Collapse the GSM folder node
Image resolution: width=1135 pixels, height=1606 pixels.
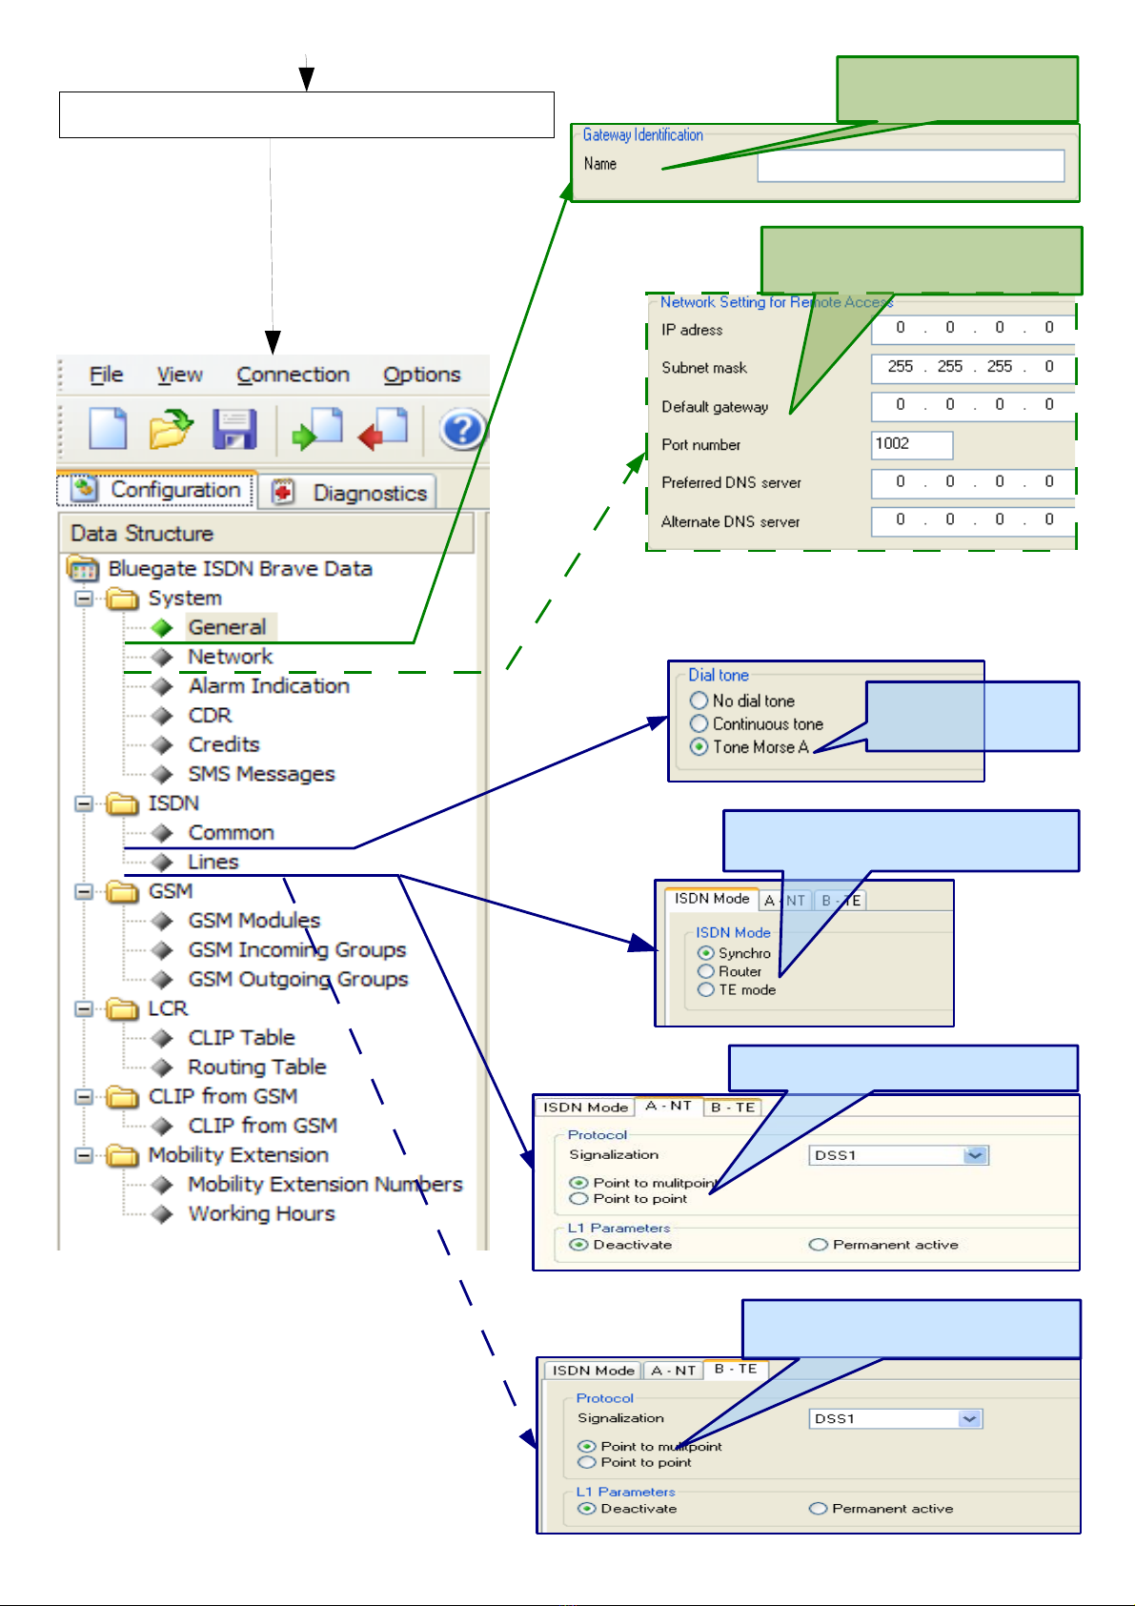point(85,892)
